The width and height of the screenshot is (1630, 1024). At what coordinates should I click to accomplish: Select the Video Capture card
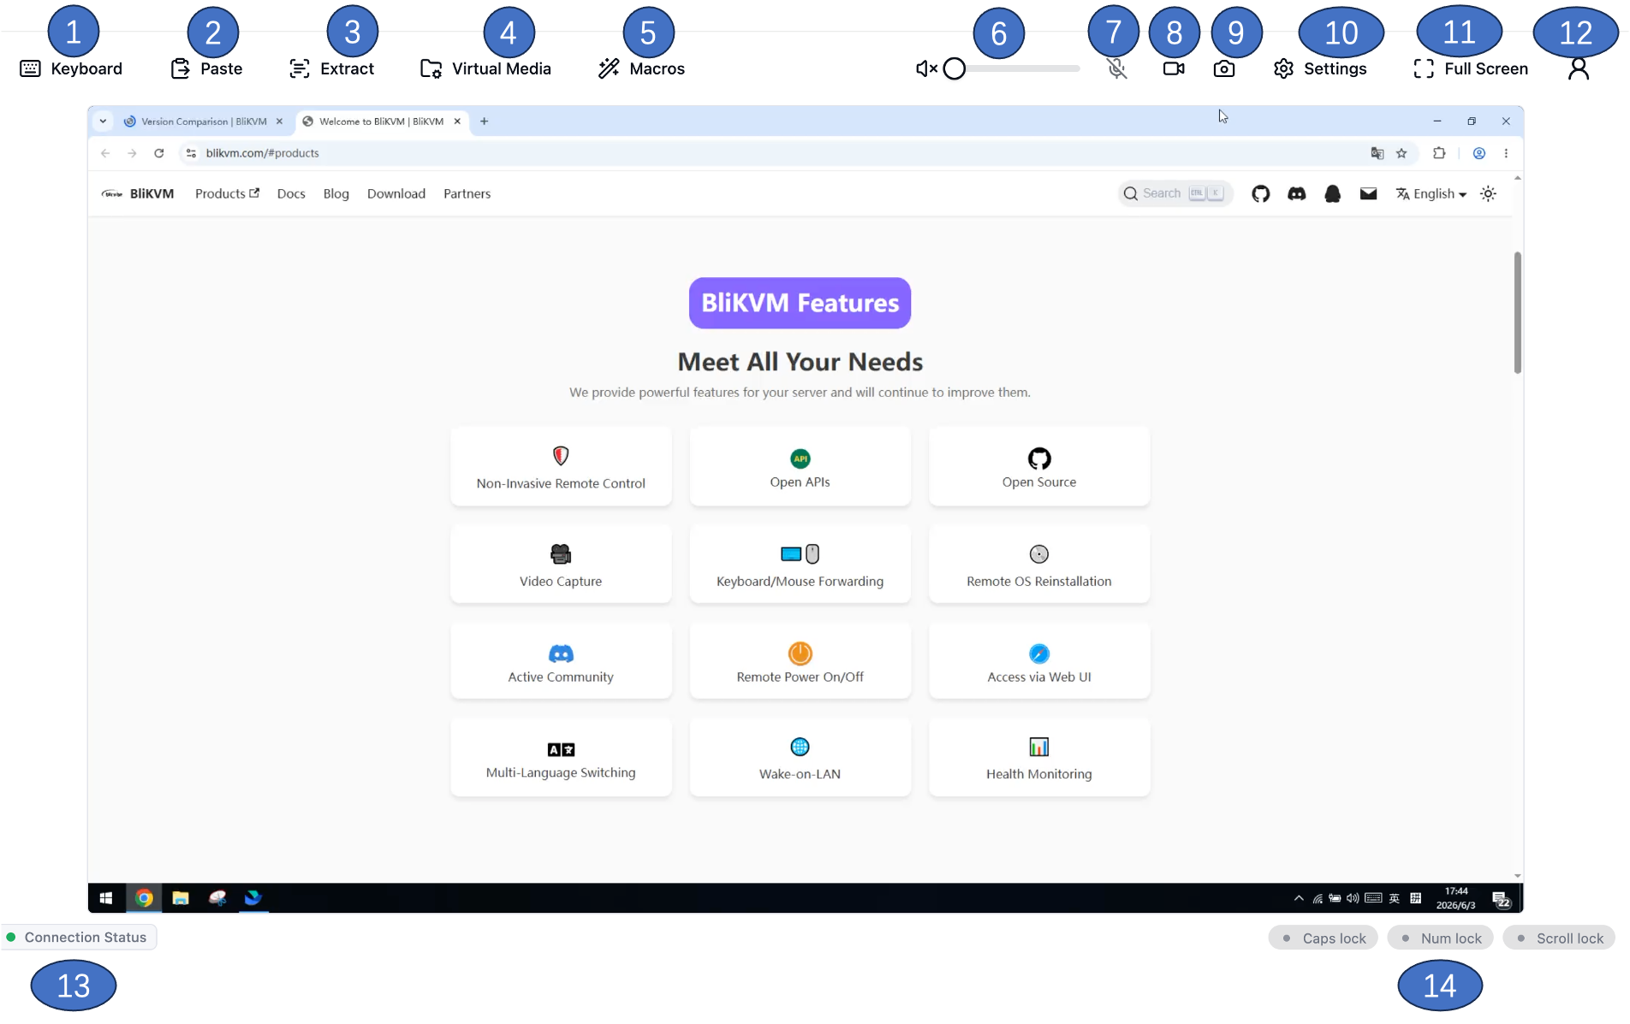click(561, 564)
